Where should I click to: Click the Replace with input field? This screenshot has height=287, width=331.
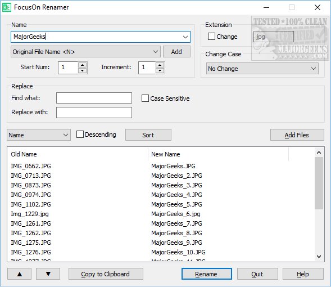click(94, 113)
